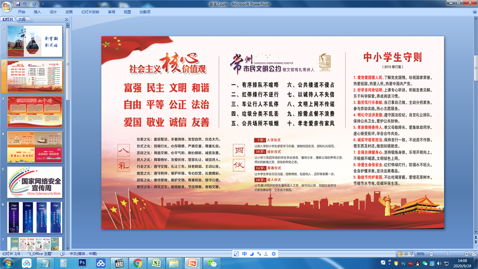Image resolution: width=478 pixels, height=269 pixels.
Task: Close the slides/outline side pane
Action: 67,20
